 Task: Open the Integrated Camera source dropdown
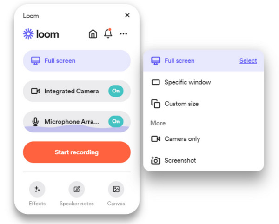click(x=77, y=91)
